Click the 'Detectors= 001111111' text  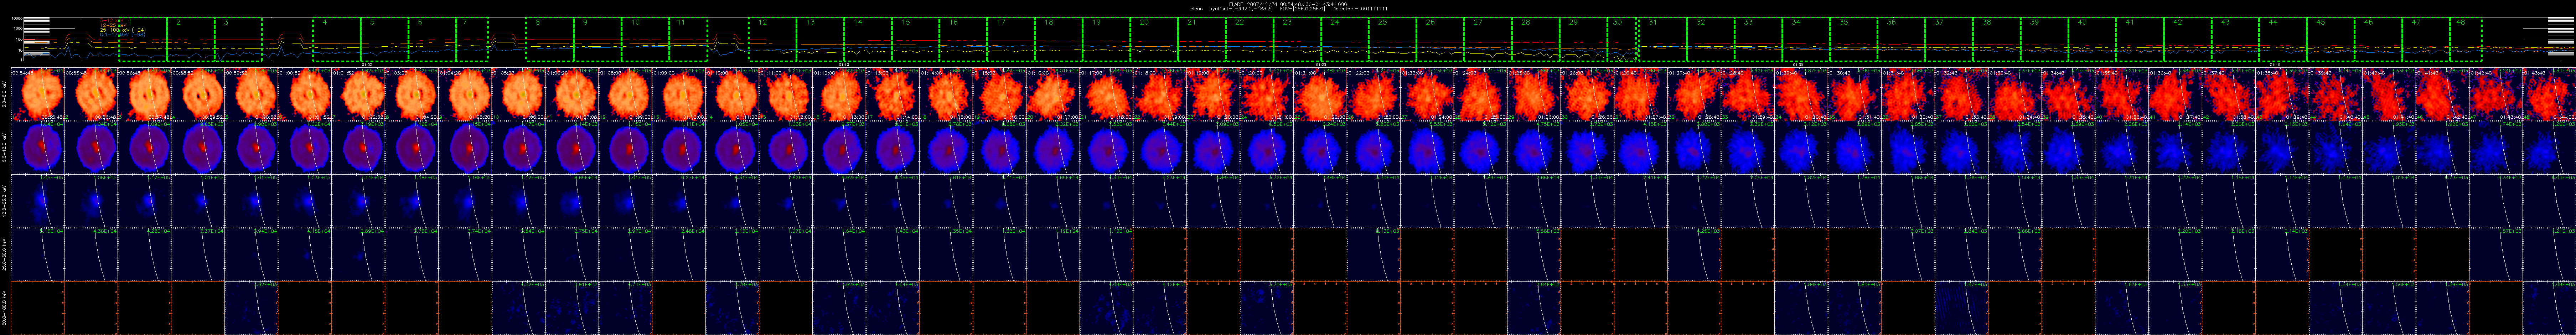click(x=1360, y=9)
